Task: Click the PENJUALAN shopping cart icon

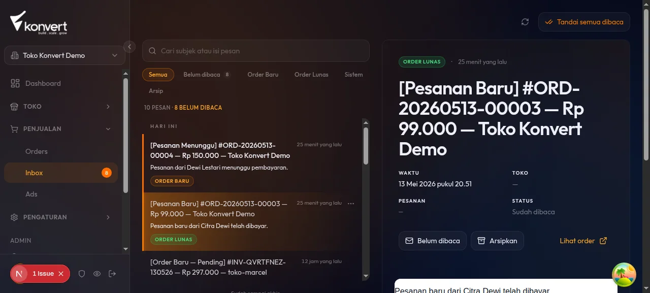Action: coord(14,129)
